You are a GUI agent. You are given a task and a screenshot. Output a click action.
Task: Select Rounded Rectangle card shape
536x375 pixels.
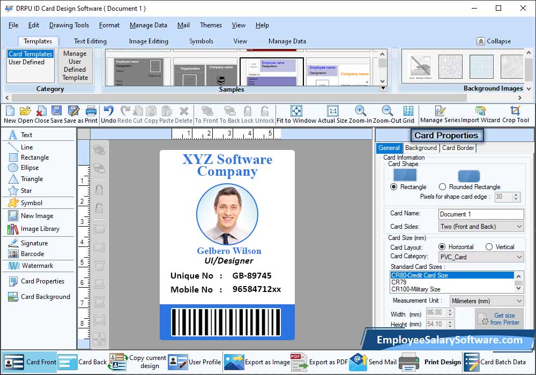point(442,187)
